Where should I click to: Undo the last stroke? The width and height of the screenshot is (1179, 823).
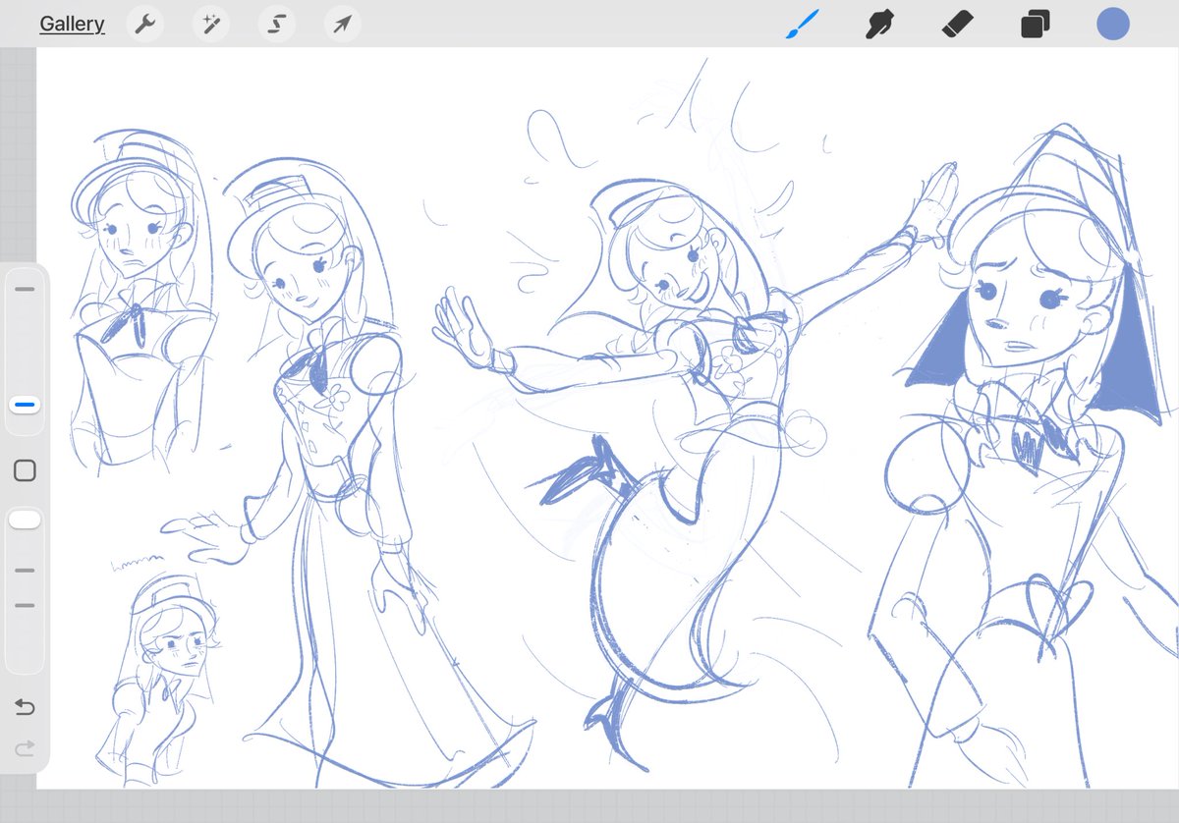(25, 707)
